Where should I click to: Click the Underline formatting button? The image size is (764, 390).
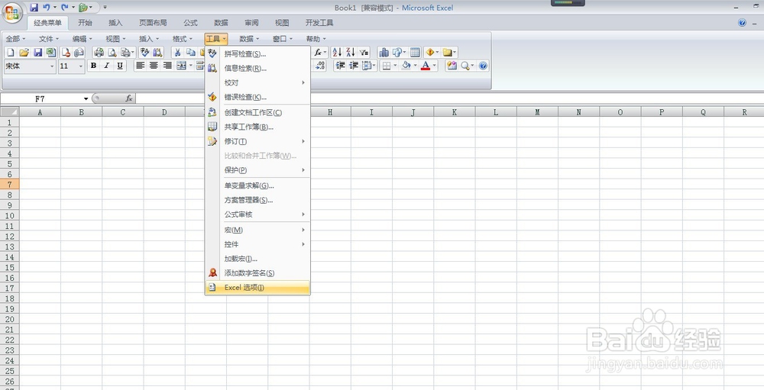pyautogui.click(x=120, y=66)
